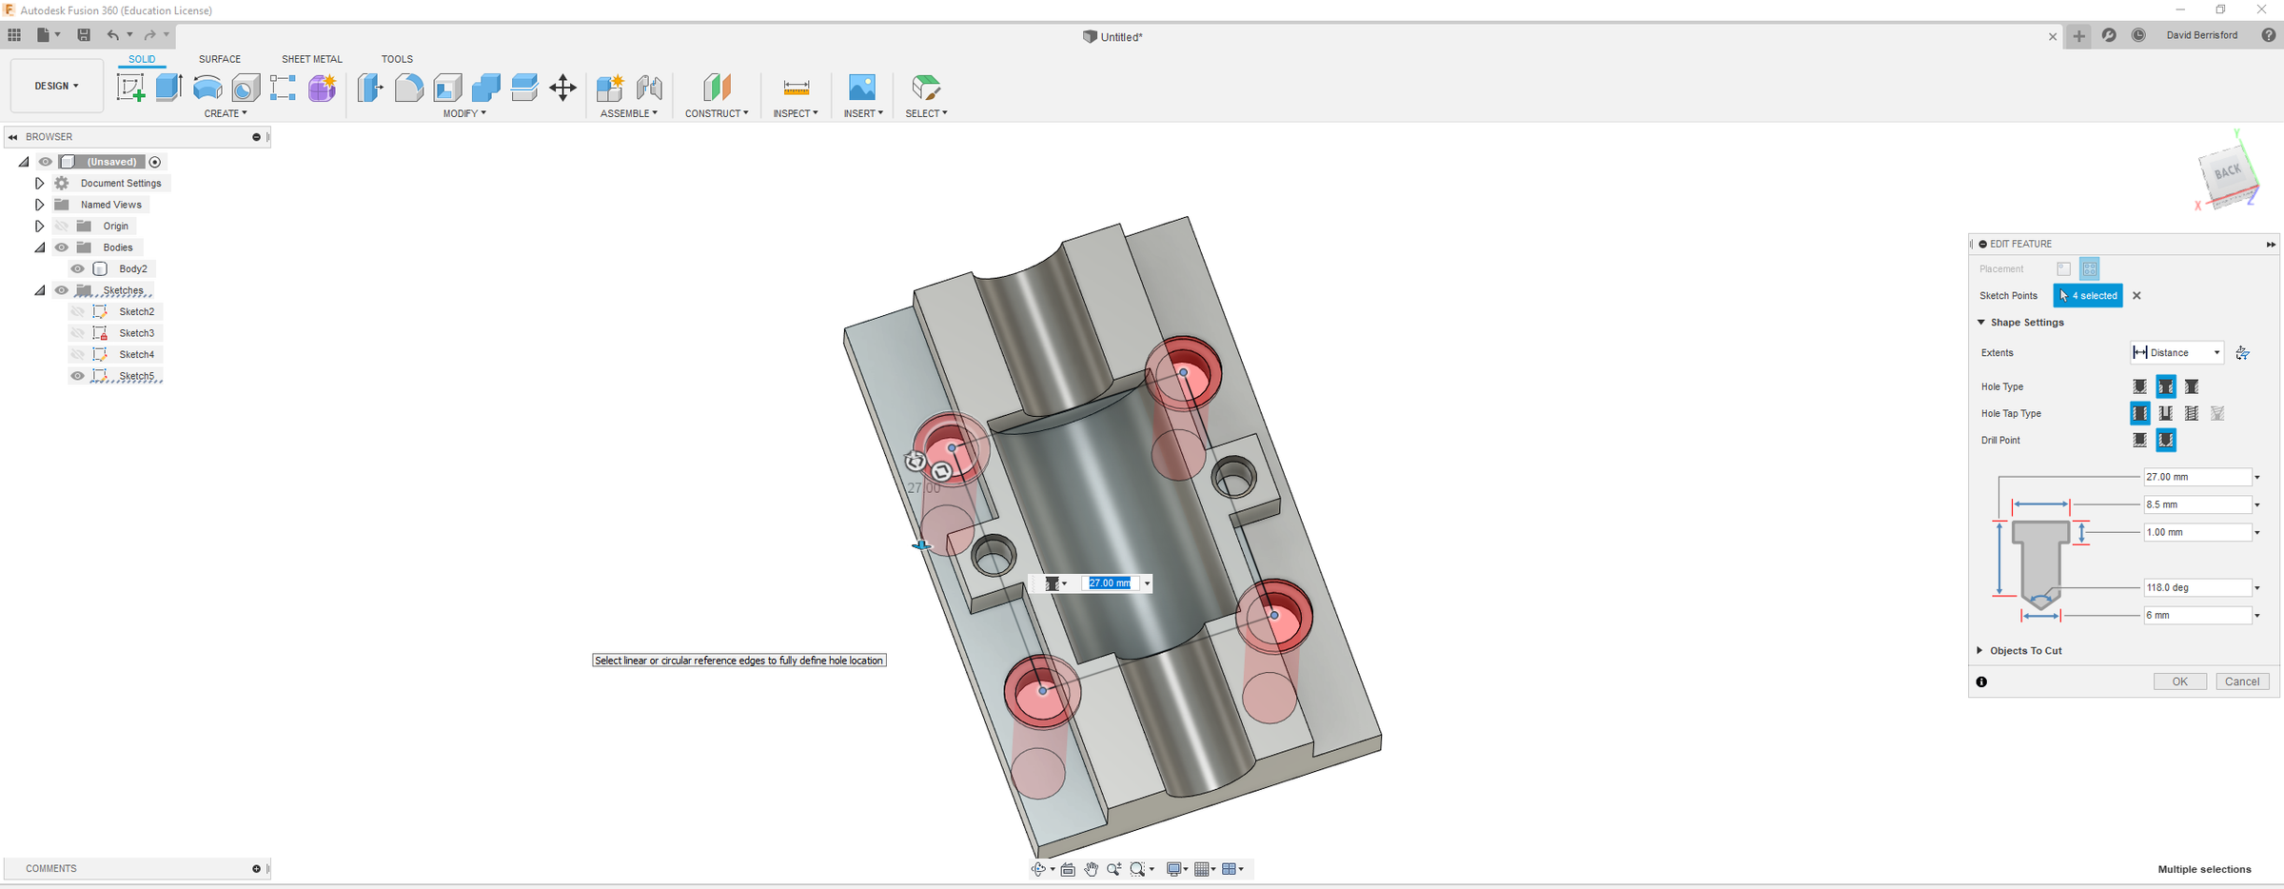The height and width of the screenshot is (889, 2284).
Task: Cancel the Edit Feature dialog
Action: pos(2242,682)
